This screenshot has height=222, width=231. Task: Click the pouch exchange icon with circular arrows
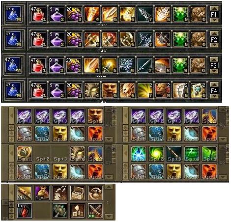point(95,193)
